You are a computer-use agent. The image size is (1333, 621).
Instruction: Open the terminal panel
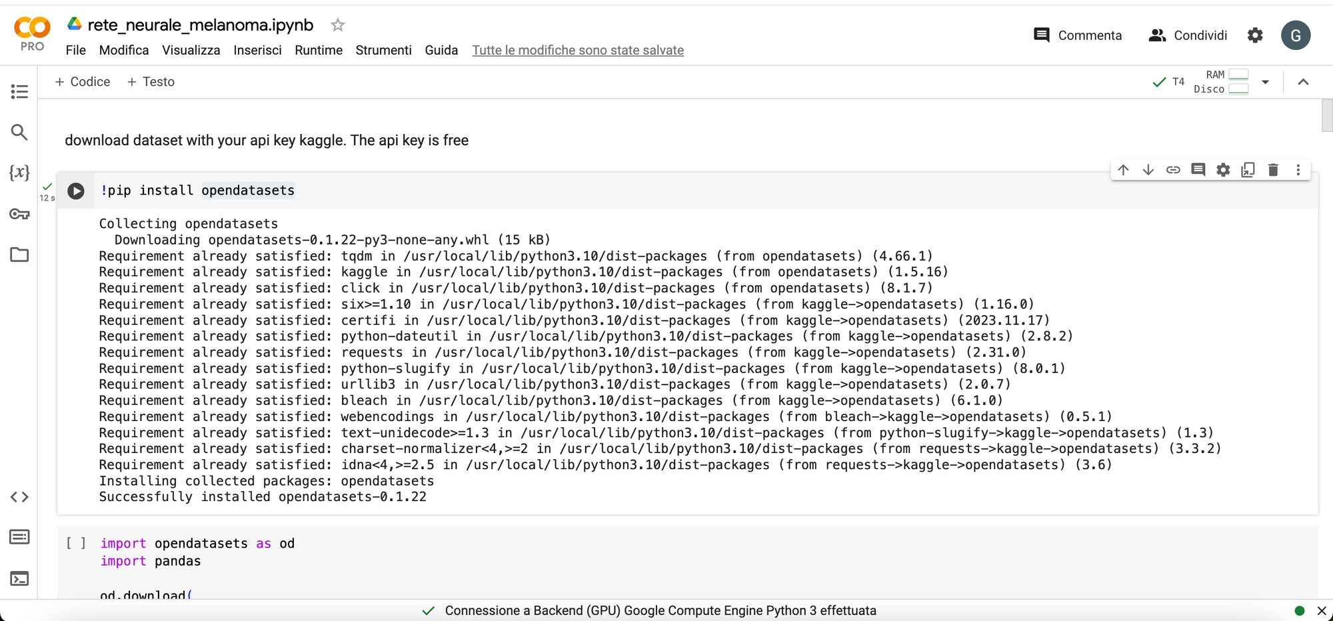pyautogui.click(x=19, y=578)
